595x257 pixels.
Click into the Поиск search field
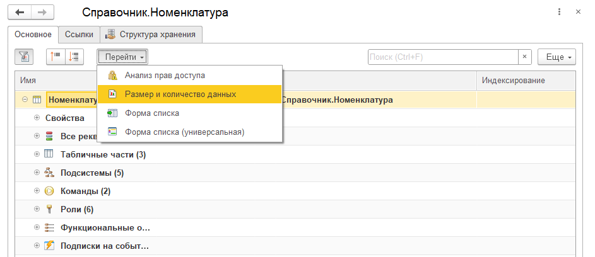click(442, 57)
